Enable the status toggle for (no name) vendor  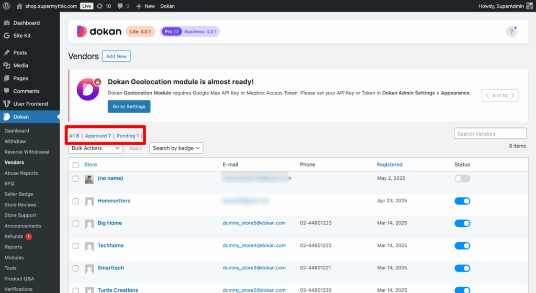[x=462, y=179]
